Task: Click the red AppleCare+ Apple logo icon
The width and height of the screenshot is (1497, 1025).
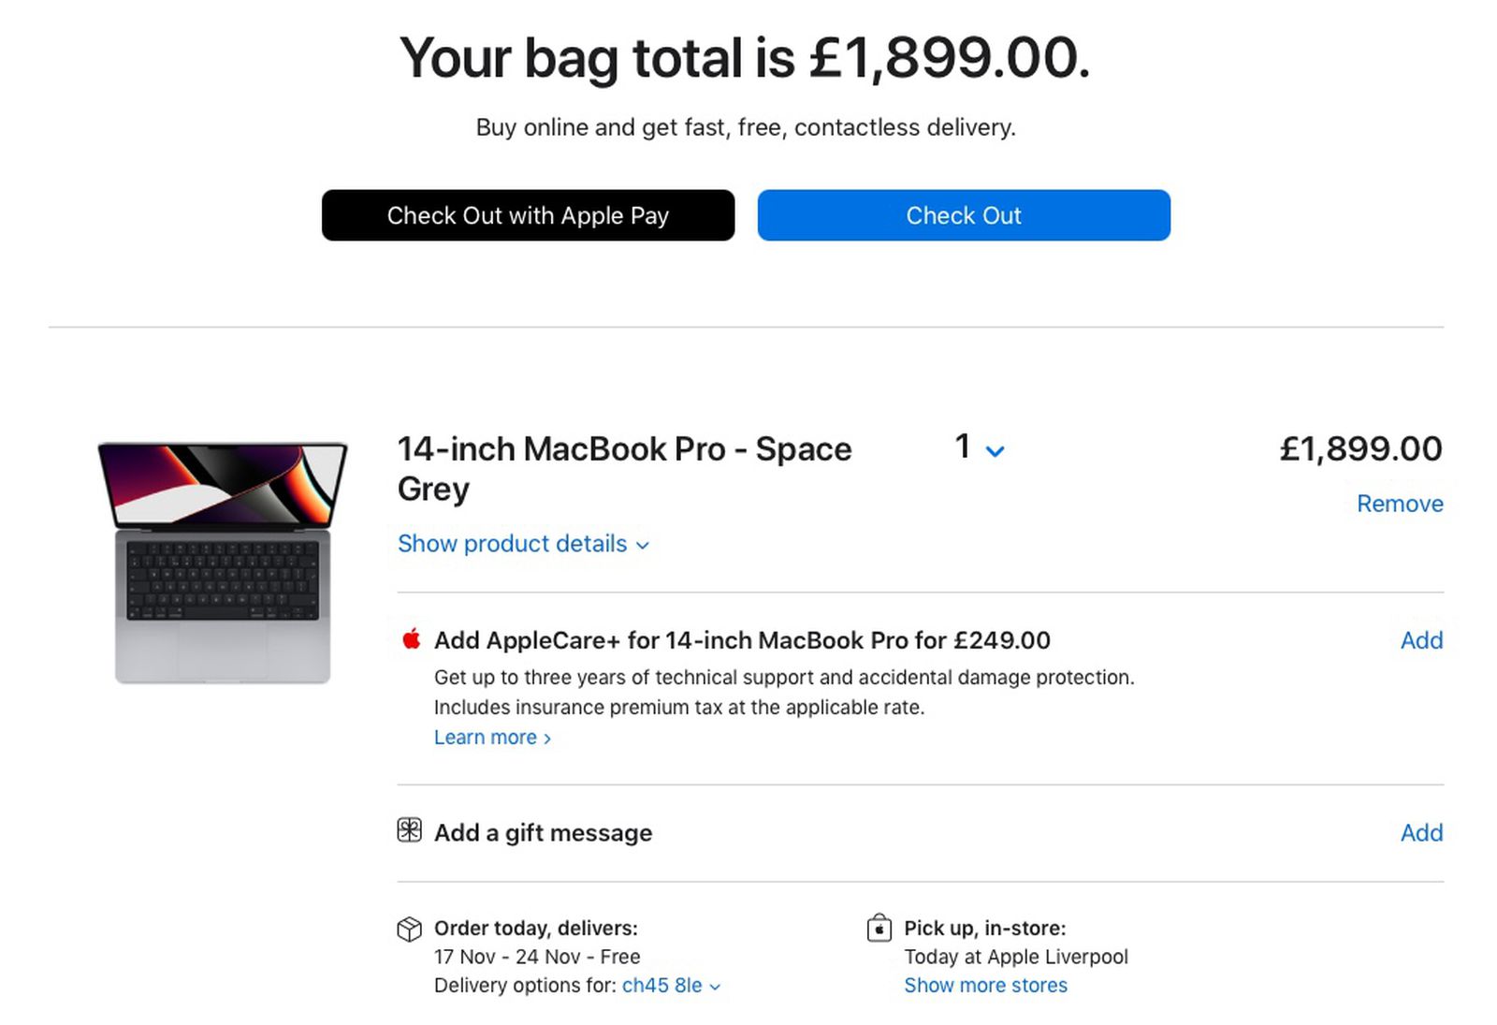Action: (410, 641)
